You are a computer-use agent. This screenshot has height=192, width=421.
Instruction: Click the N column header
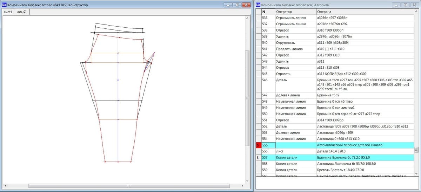tap(268, 12)
